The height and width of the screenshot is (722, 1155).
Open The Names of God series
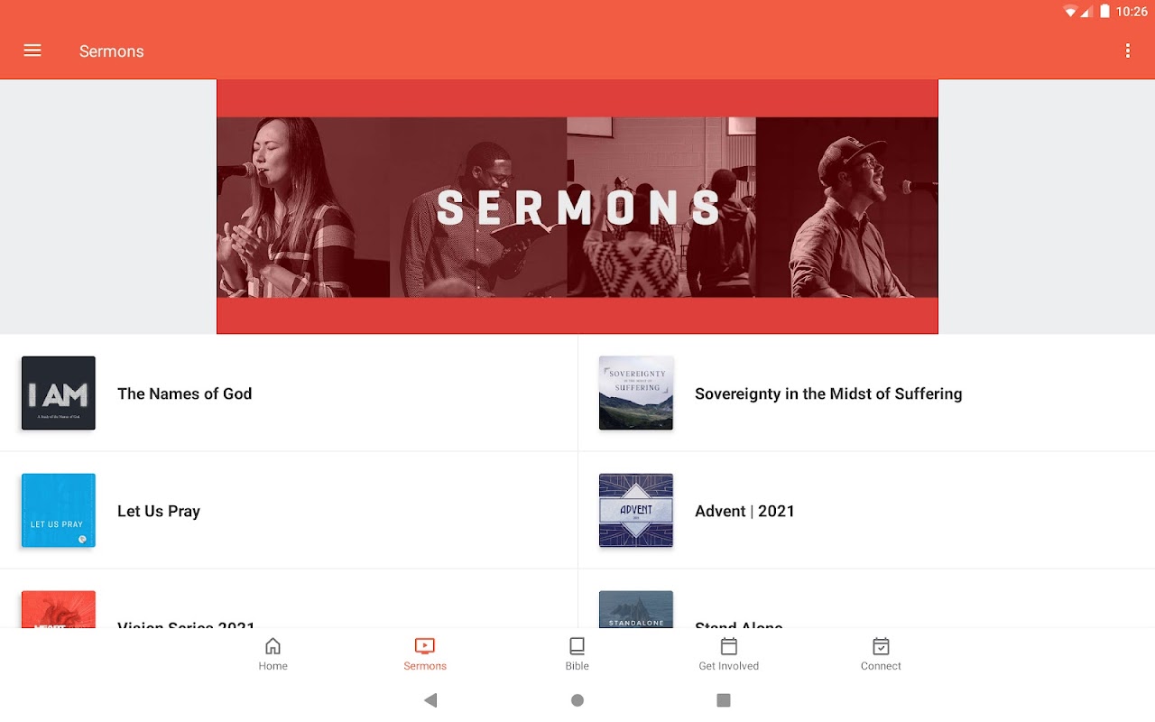point(289,393)
